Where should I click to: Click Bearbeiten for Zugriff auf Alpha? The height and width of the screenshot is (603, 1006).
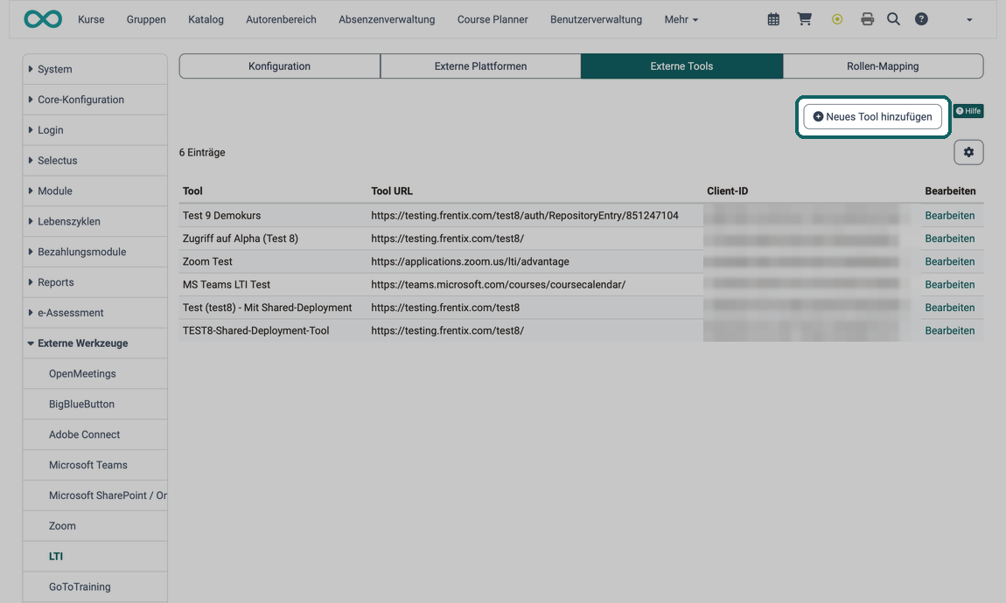click(x=949, y=239)
